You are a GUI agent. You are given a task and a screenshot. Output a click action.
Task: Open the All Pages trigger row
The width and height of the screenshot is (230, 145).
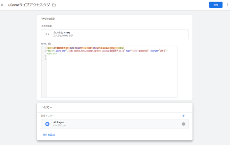pyautogui.click(x=115, y=124)
